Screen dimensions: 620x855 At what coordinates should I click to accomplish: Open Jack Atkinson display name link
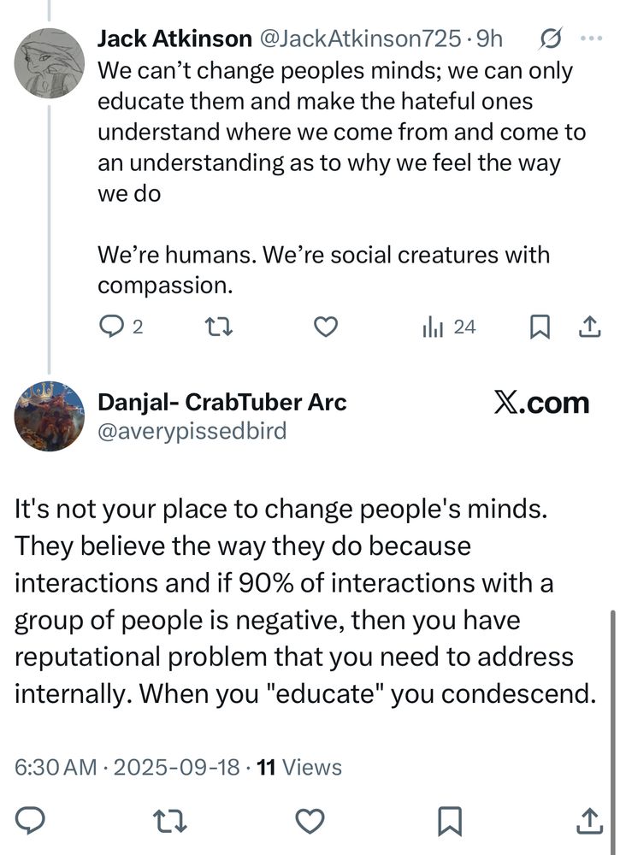pyautogui.click(x=174, y=38)
